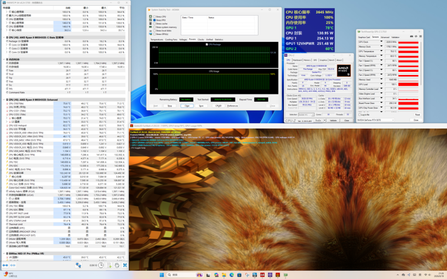This screenshot has height=279, width=447.
Task: Show hidden system tray icons chevron
Action: (x=397, y=275)
